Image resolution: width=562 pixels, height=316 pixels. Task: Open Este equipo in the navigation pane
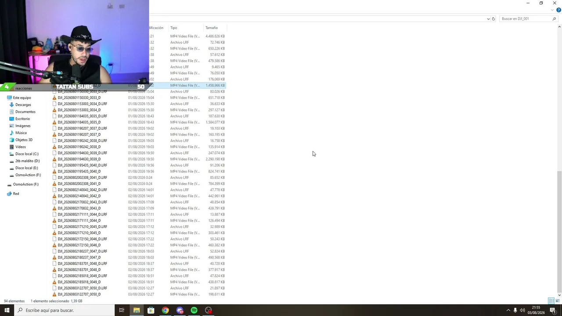22,98
